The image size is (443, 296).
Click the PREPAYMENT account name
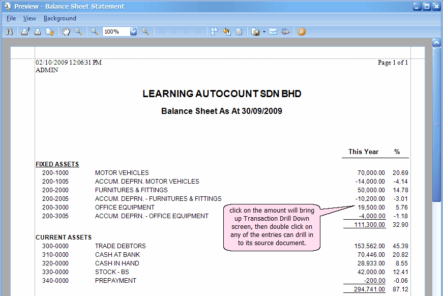click(x=115, y=281)
